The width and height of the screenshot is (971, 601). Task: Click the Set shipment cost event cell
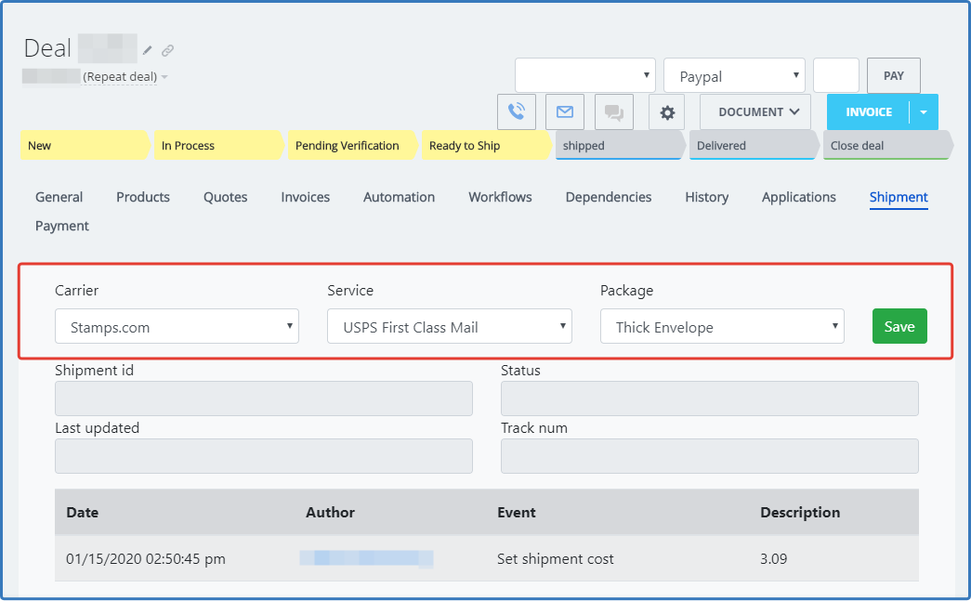coord(556,559)
